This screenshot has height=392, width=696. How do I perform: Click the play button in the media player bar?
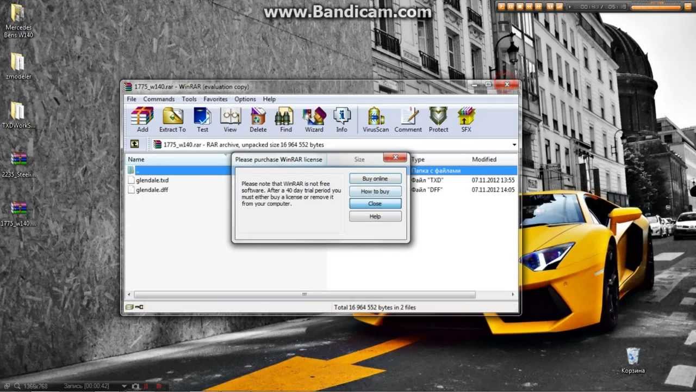[501, 7]
